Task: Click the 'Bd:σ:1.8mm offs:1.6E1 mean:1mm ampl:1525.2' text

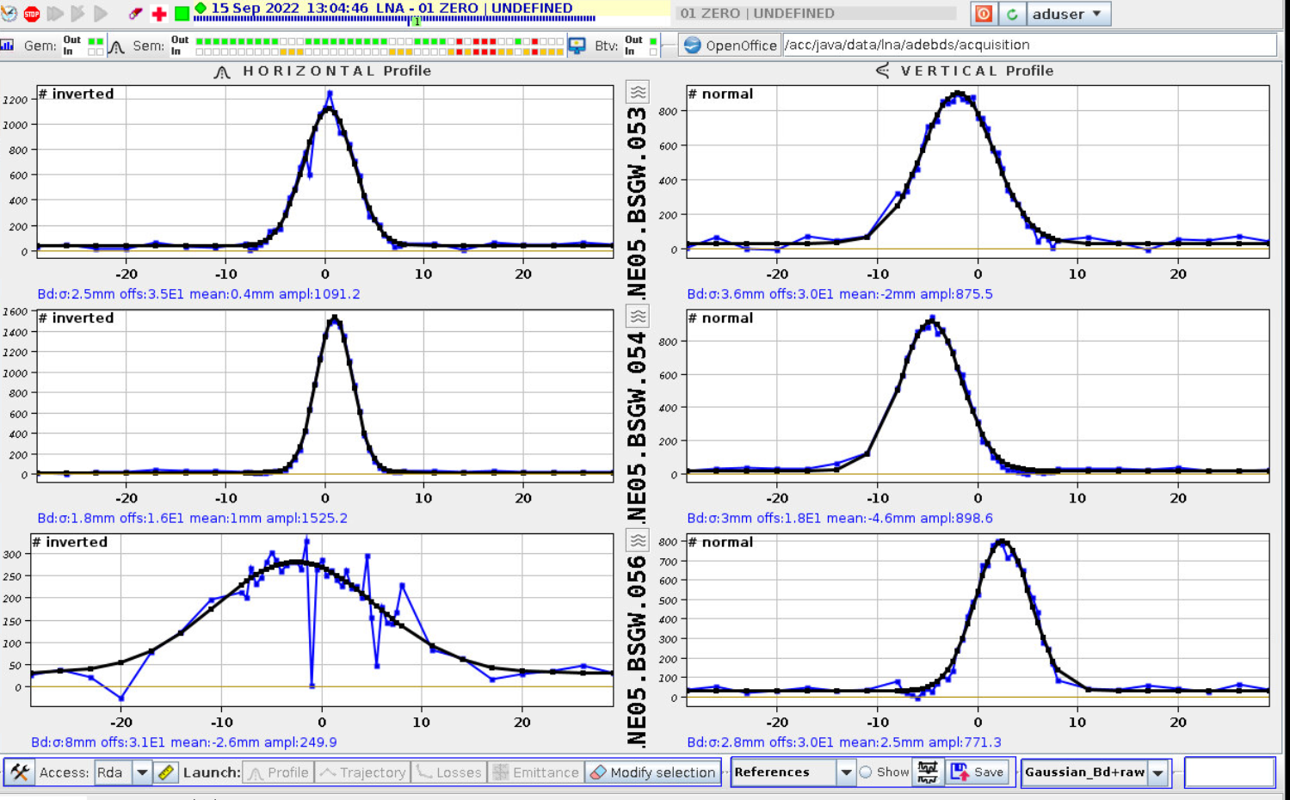Action: click(193, 518)
